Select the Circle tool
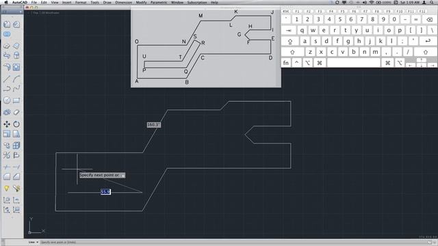Image resolution: width=438 pixels, height=246 pixels. [7, 100]
